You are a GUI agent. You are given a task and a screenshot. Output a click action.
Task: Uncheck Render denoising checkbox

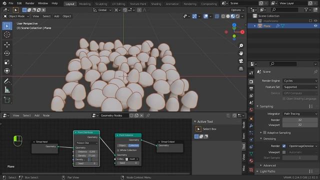(x=284, y=146)
